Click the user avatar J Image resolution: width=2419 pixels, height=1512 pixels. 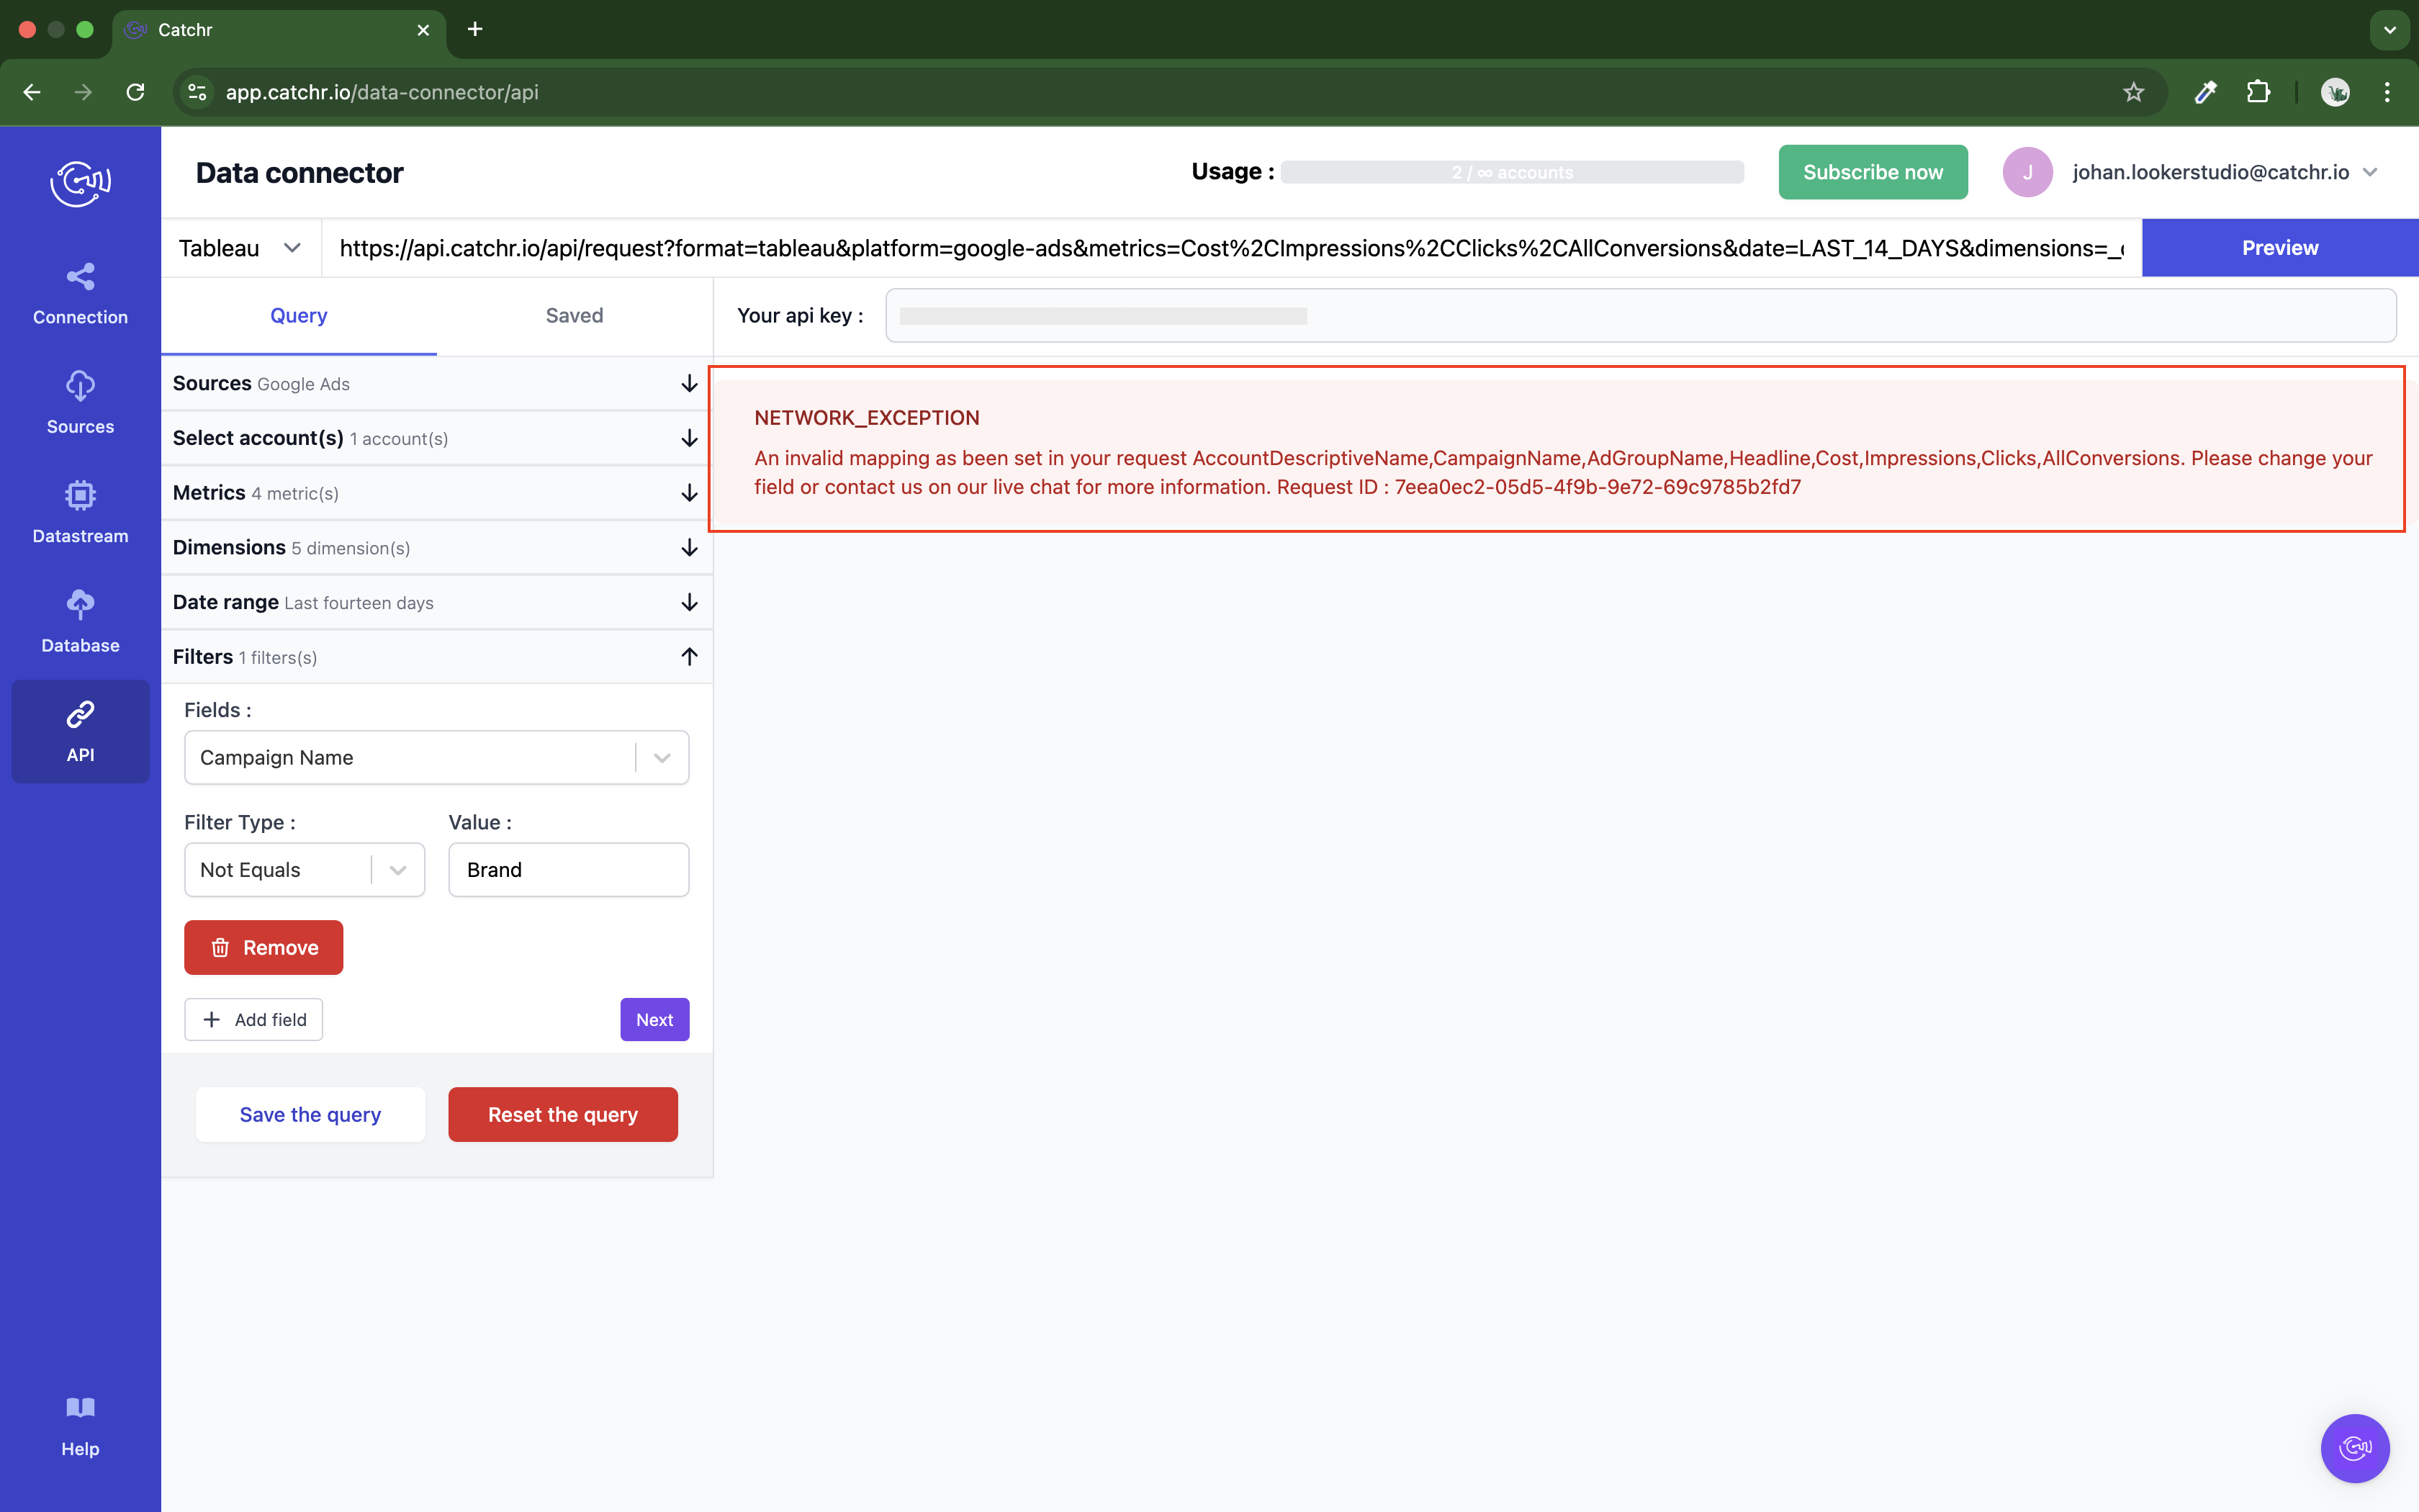click(2027, 172)
